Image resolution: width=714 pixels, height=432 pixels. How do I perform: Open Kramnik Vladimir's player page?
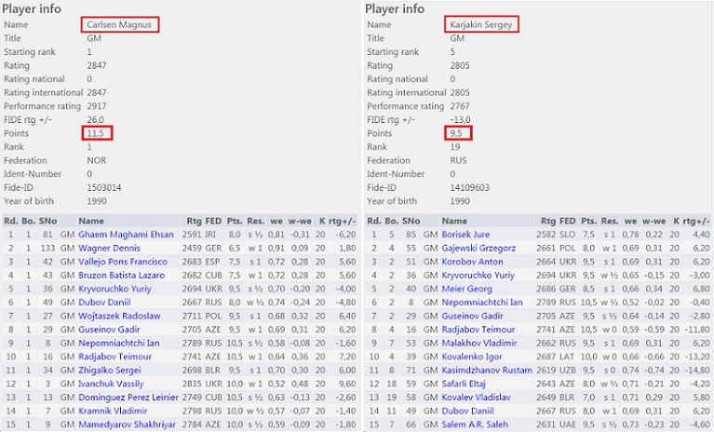[112, 412]
